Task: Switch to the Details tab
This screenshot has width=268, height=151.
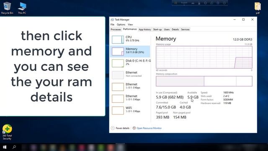Action: [175, 29]
